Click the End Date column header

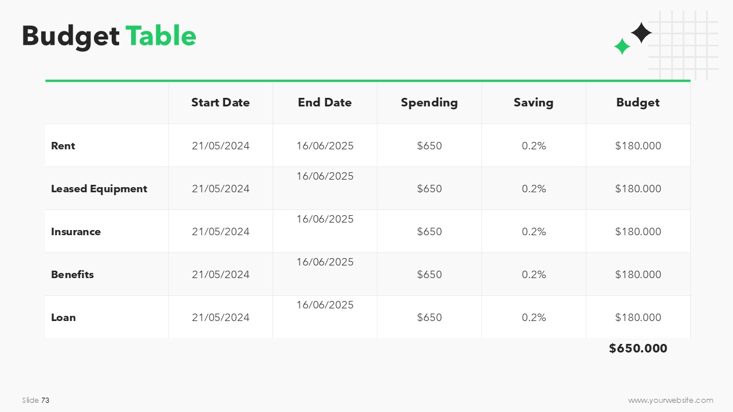pyautogui.click(x=325, y=102)
